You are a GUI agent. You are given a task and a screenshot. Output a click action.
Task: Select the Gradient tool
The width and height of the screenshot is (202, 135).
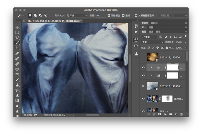[17, 100]
